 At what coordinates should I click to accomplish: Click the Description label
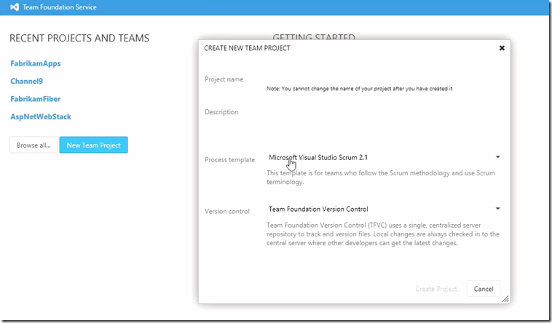221,112
